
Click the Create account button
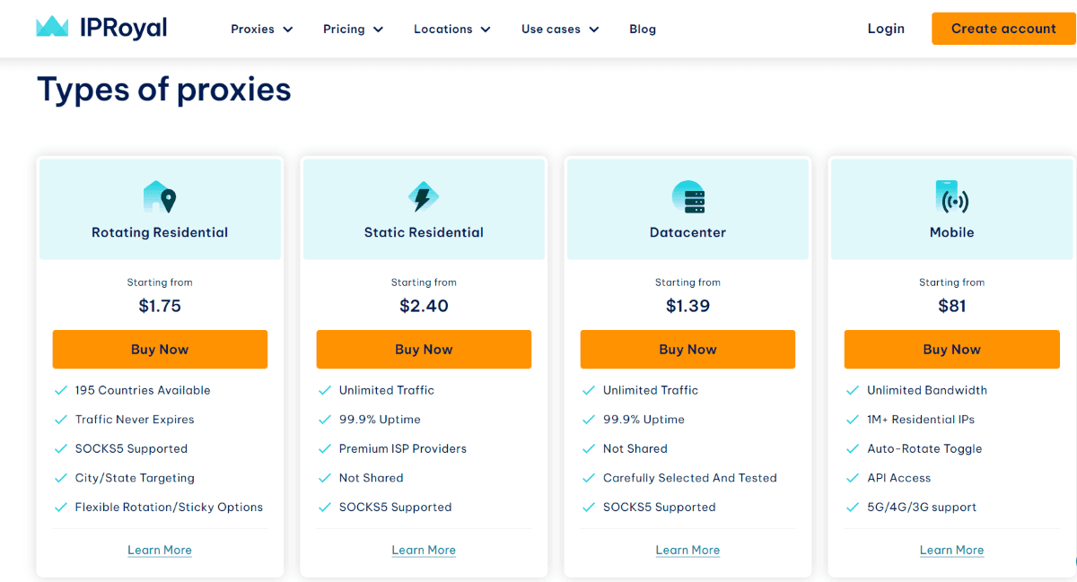[1003, 29]
